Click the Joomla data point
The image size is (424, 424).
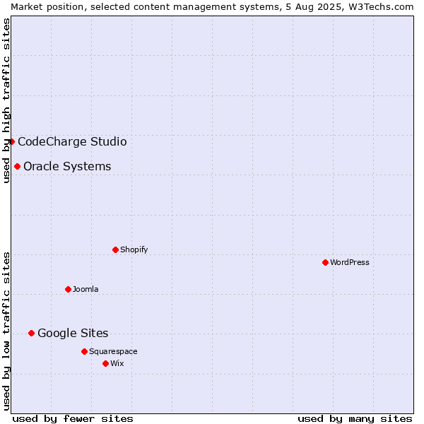[x=68, y=289]
